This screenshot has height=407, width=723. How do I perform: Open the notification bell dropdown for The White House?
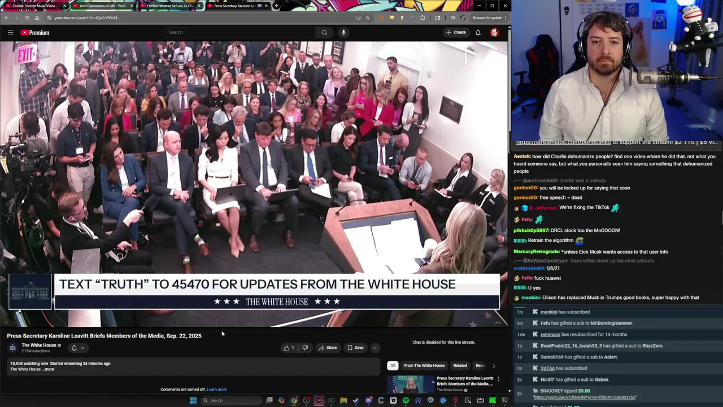(x=77, y=348)
